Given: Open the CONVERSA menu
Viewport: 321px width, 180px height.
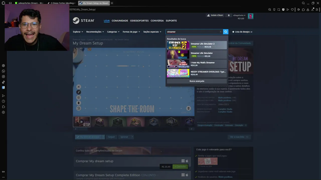Looking at the screenshot, I should pyautogui.click(x=157, y=20).
